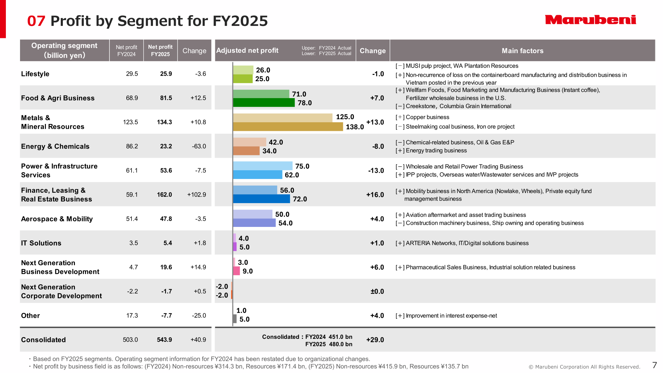Click the Food & Agri FY2025 dark green bar
Image resolution: width=663 pixels, height=373 pixels.
[264, 103]
